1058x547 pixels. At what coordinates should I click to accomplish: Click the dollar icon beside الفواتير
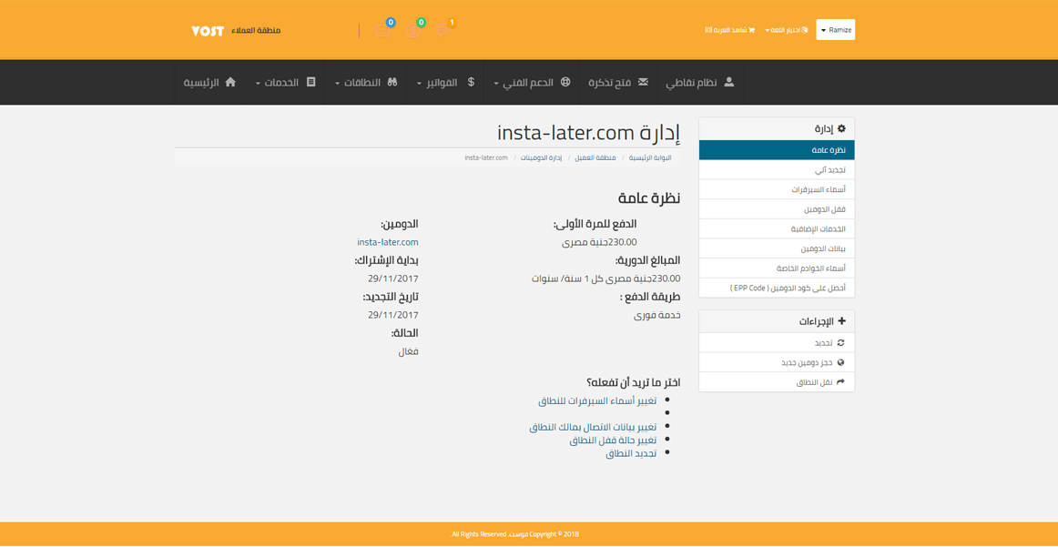pos(471,82)
